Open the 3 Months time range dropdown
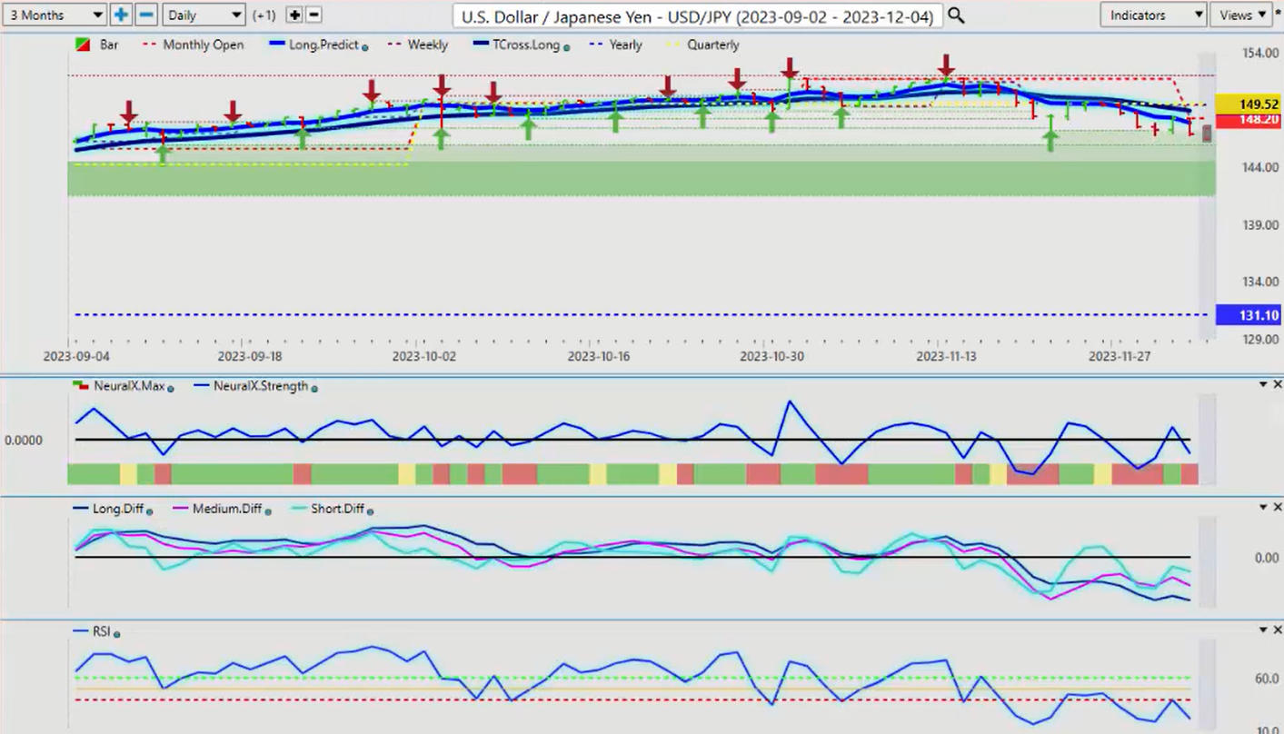 (55, 15)
